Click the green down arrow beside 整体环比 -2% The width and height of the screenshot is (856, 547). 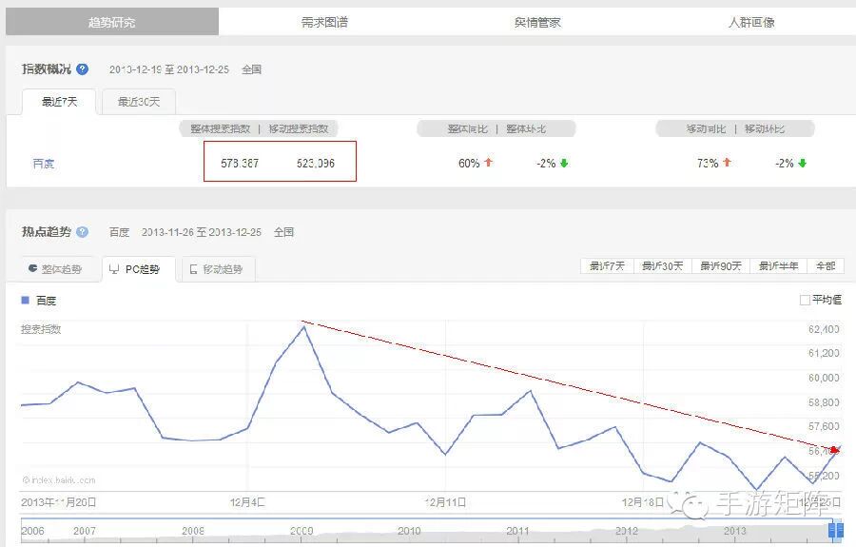point(564,163)
